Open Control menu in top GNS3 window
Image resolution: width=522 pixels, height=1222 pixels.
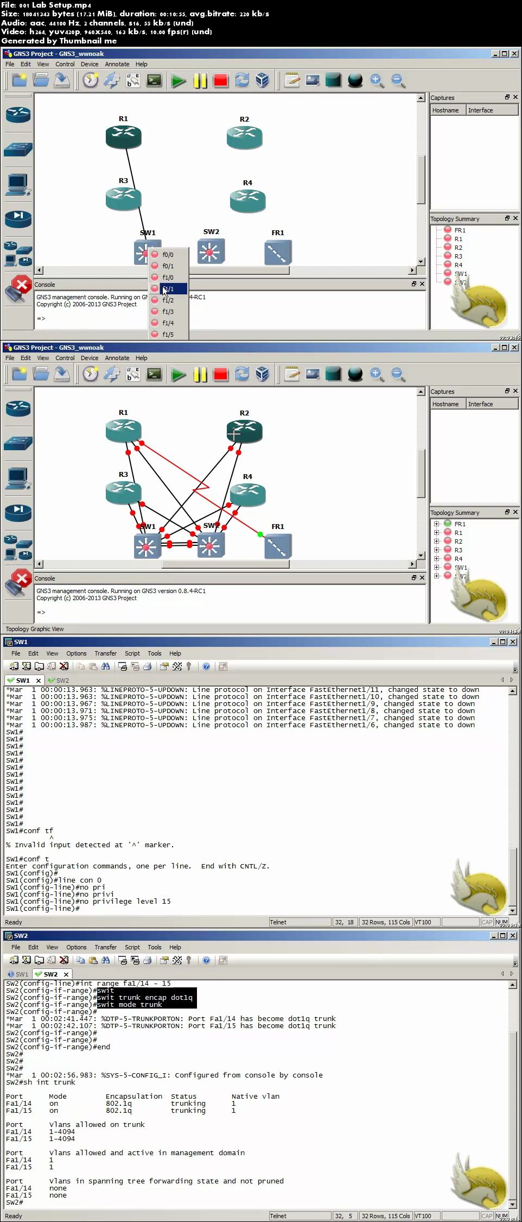pos(65,64)
